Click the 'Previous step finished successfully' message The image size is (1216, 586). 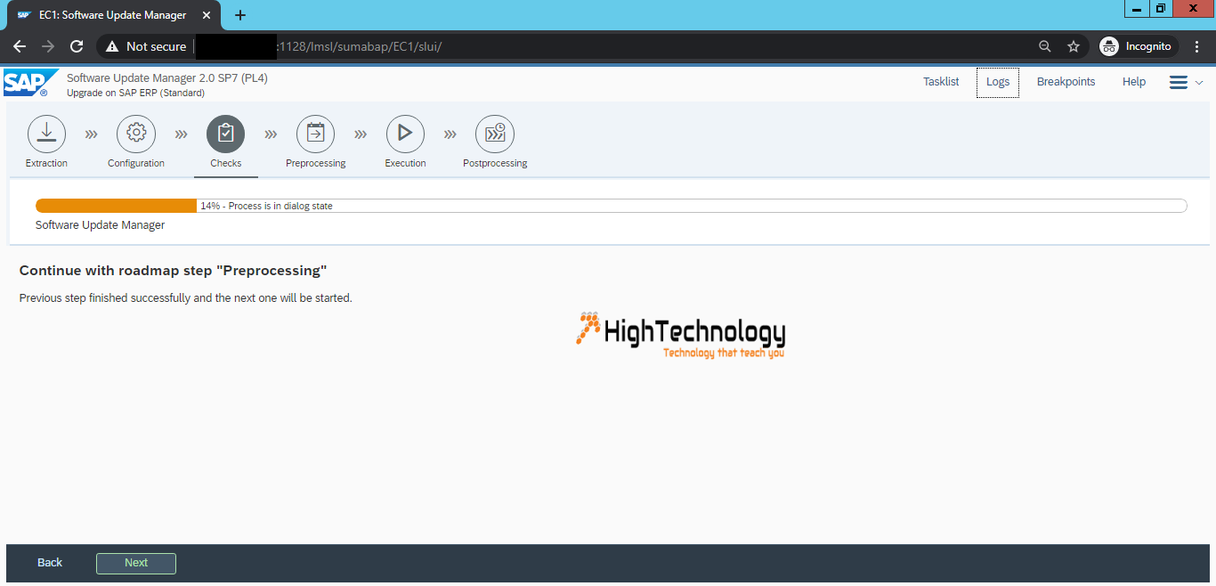pos(186,298)
